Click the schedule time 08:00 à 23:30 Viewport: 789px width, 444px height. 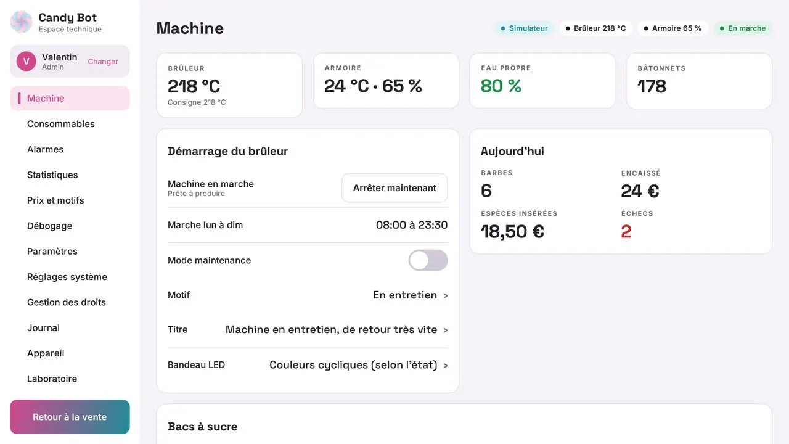coord(412,225)
